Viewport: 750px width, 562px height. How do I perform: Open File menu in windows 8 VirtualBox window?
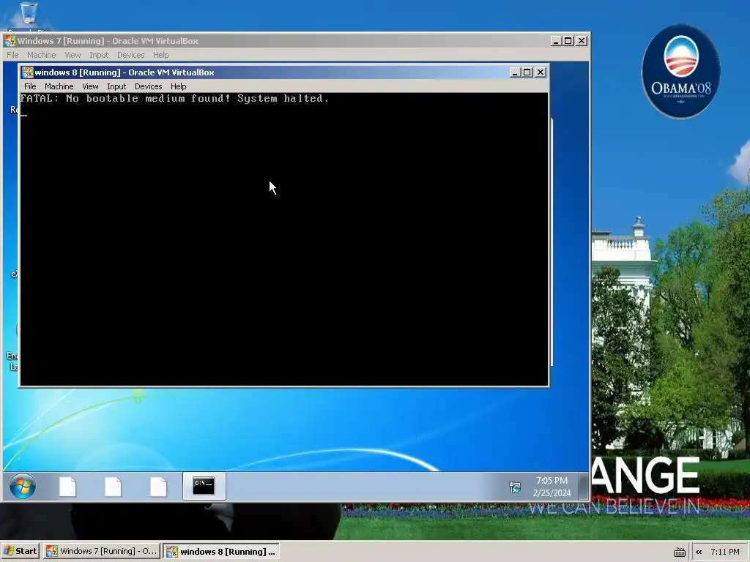[30, 86]
